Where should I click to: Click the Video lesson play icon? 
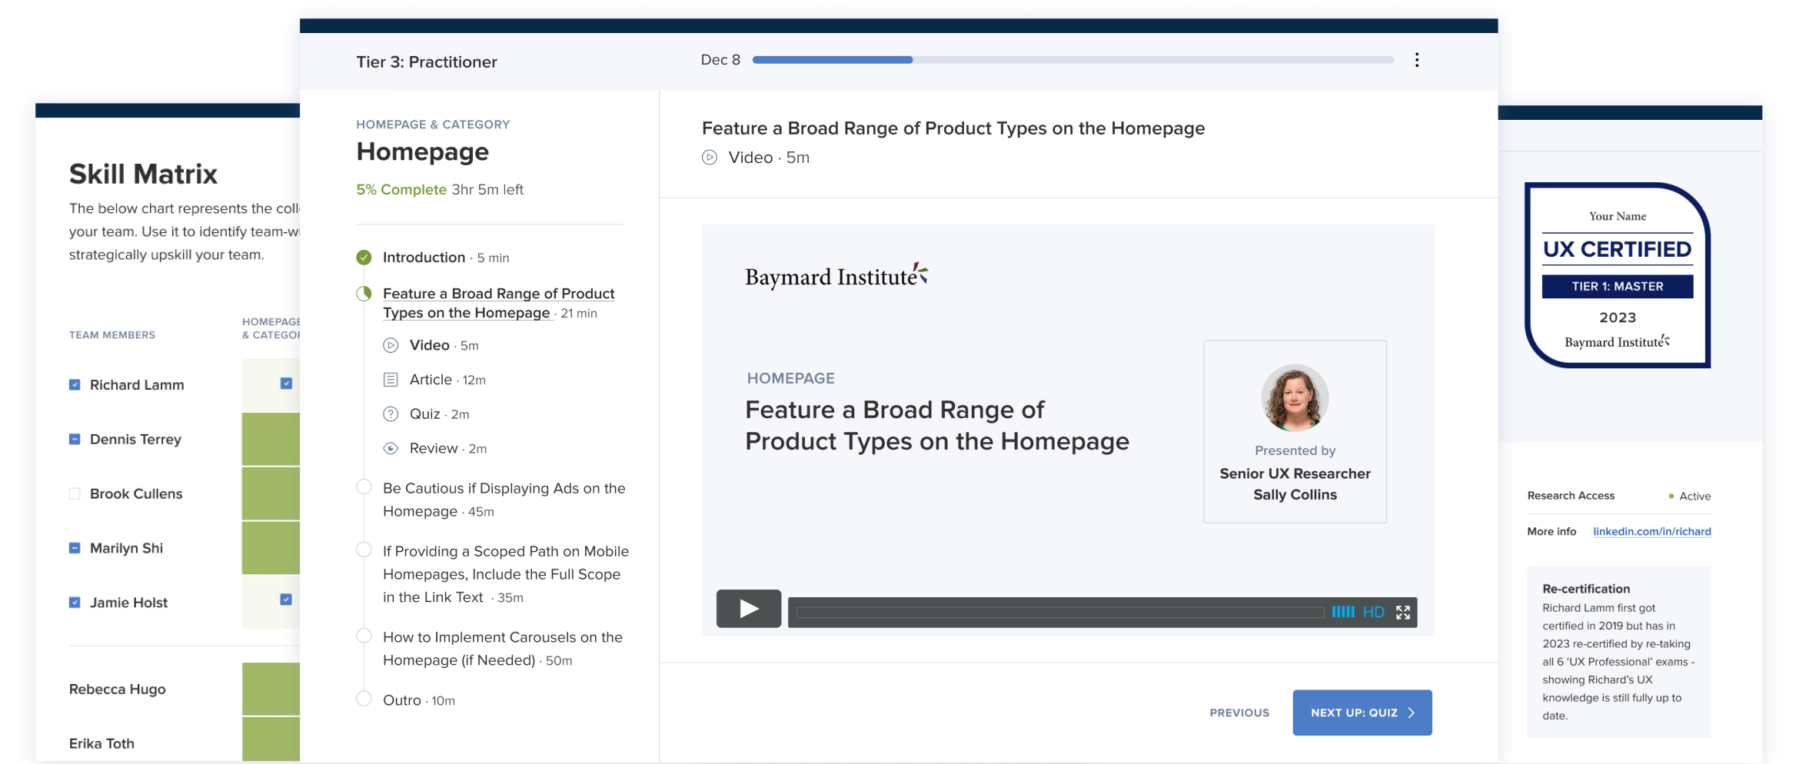click(391, 346)
